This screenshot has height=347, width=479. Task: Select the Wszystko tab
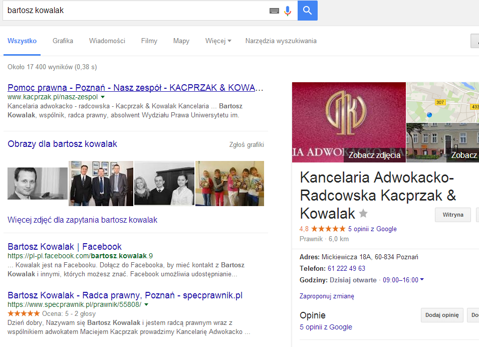click(x=22, y=41)
